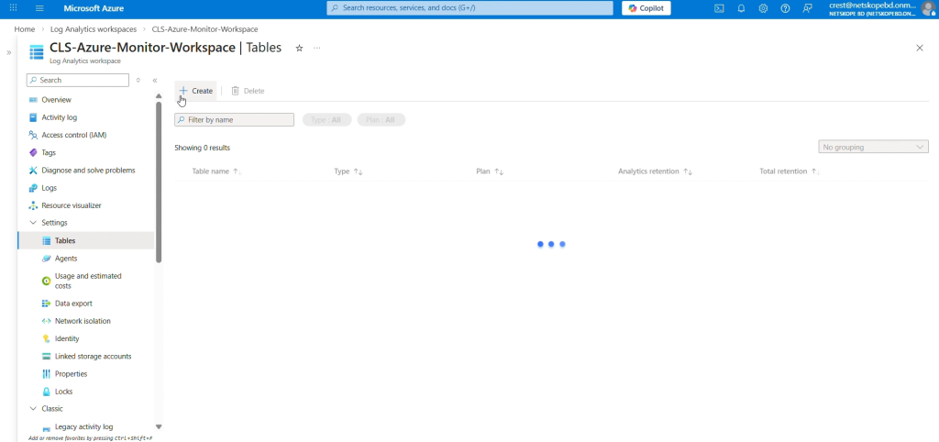Image resolution: width=939 pixels, height=442 pixels.
Task: Click the resource menu scrollbar thumb
Action: pos(159,182)
